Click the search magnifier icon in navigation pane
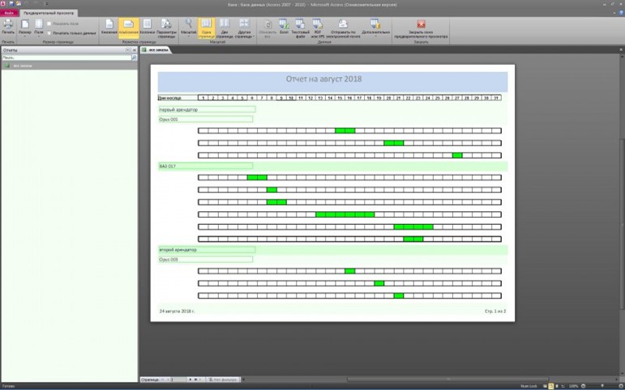The image size is (625, 390). click(134, 57)
